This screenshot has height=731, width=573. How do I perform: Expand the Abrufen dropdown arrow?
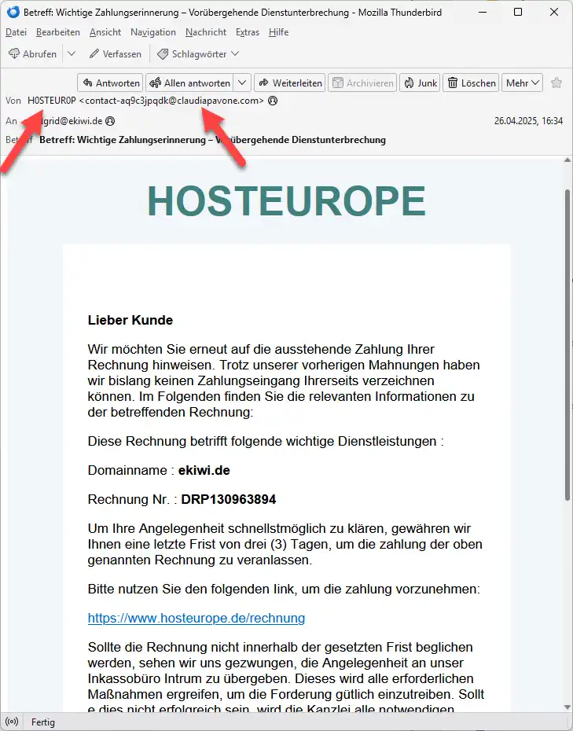[x=72, y=54]
